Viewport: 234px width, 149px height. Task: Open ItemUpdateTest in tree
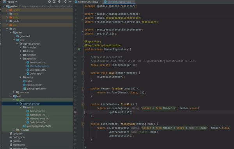click(36, 115)
